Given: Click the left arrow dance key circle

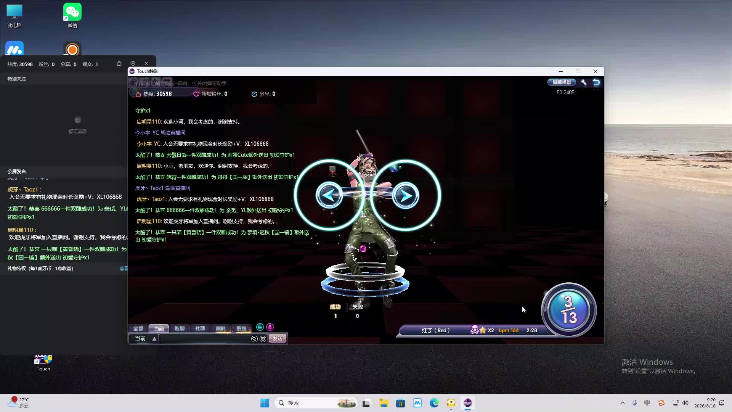Looking at the screenshot, I should click(329, 195).
